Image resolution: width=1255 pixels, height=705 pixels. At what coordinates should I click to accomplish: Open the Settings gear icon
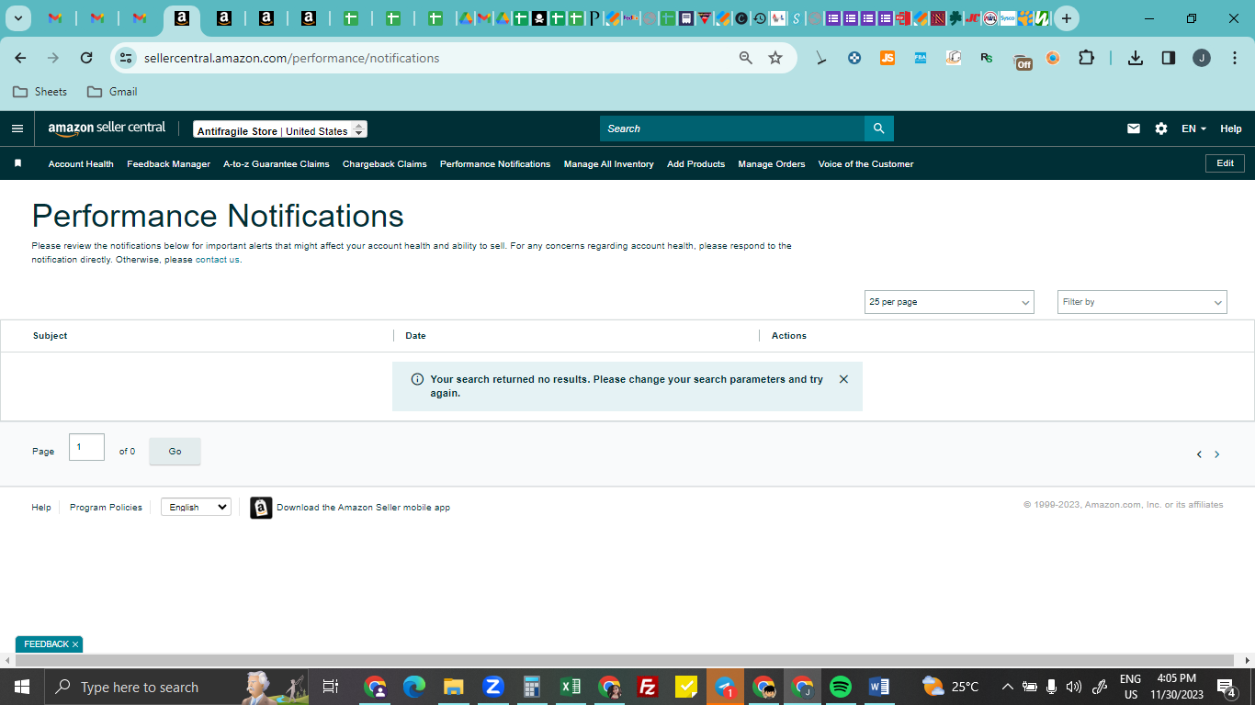pyautogui.click(x=1161, y=129)
